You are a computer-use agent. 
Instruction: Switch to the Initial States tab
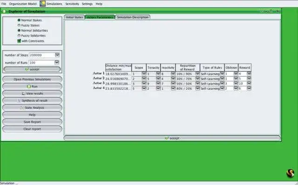(x=74, y=17)
